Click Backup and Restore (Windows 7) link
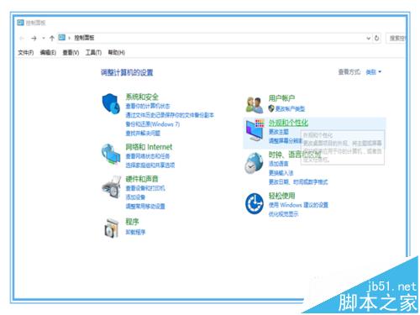Screen dimensions: 420x315 pos(153,124)
